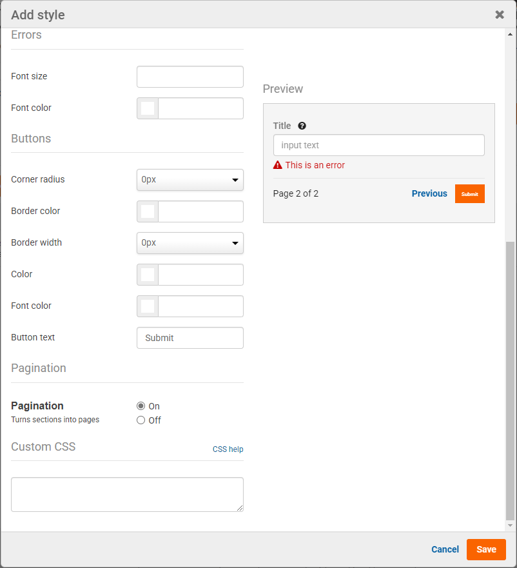Click the preview Submit button
This screenshot has height=568, width=517.
[469, 194]
